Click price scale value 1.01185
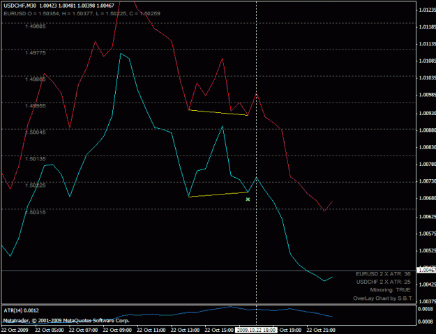The height and width of the screenshot is (334, 436). (x=427, y=27)
